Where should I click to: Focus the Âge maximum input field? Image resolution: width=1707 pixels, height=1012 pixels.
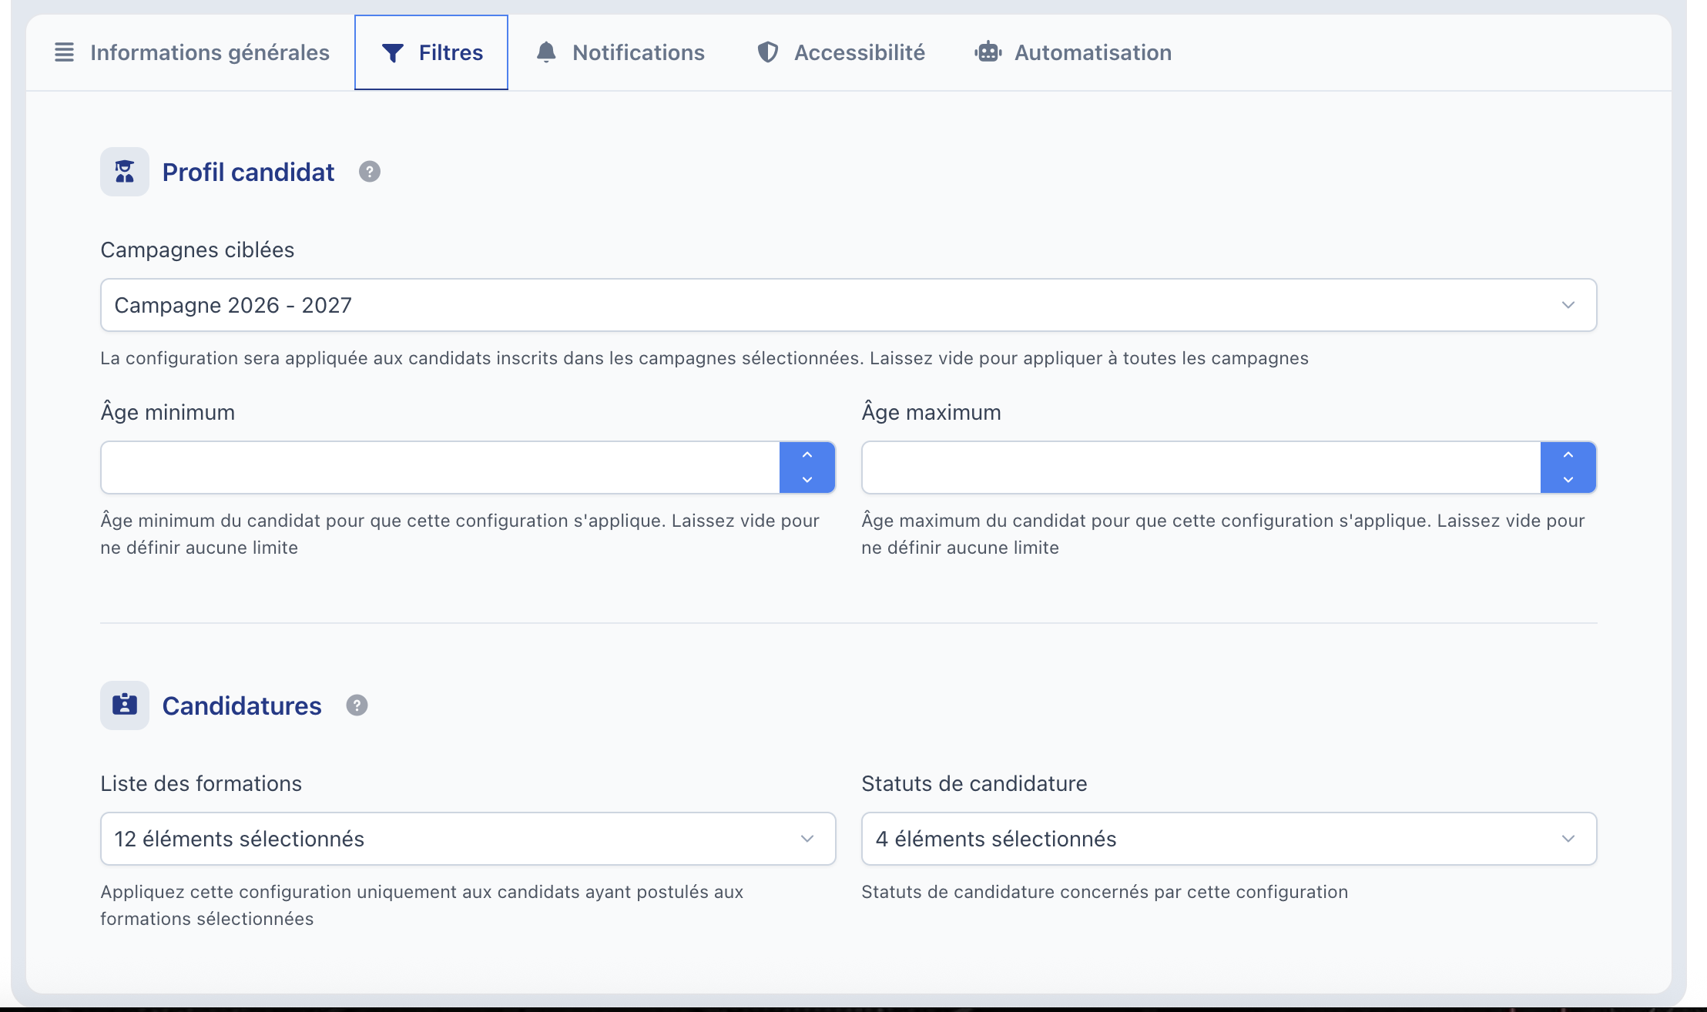pyautogui.click(x=1202, y=467)
